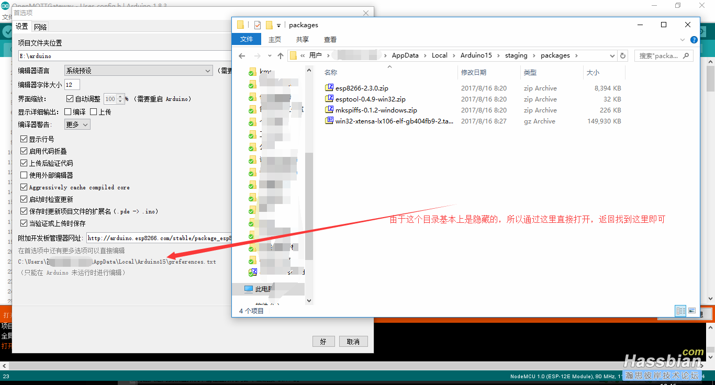Select the mkspiffs-0.1.2-windows.zip file icon
Screen dimensions: 715x385
click(329, 110)
